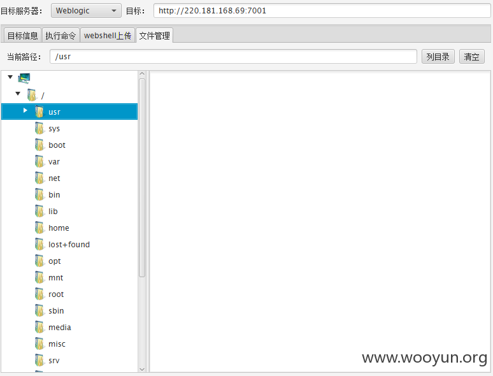Focus the target URL input field

tap(322, 11)
